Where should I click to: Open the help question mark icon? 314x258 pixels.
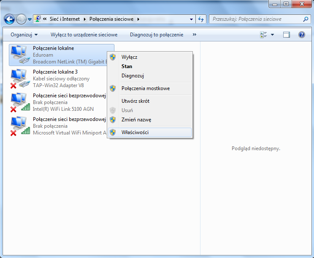click(x=301, y=35)
